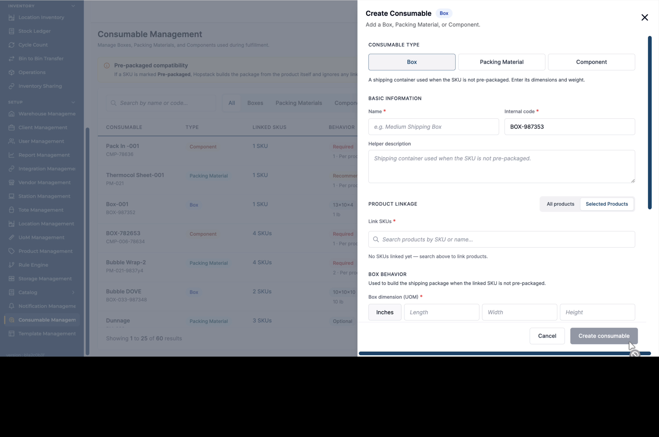
Task: Switch product linkage to All products
Action: [x=560, y=204]
